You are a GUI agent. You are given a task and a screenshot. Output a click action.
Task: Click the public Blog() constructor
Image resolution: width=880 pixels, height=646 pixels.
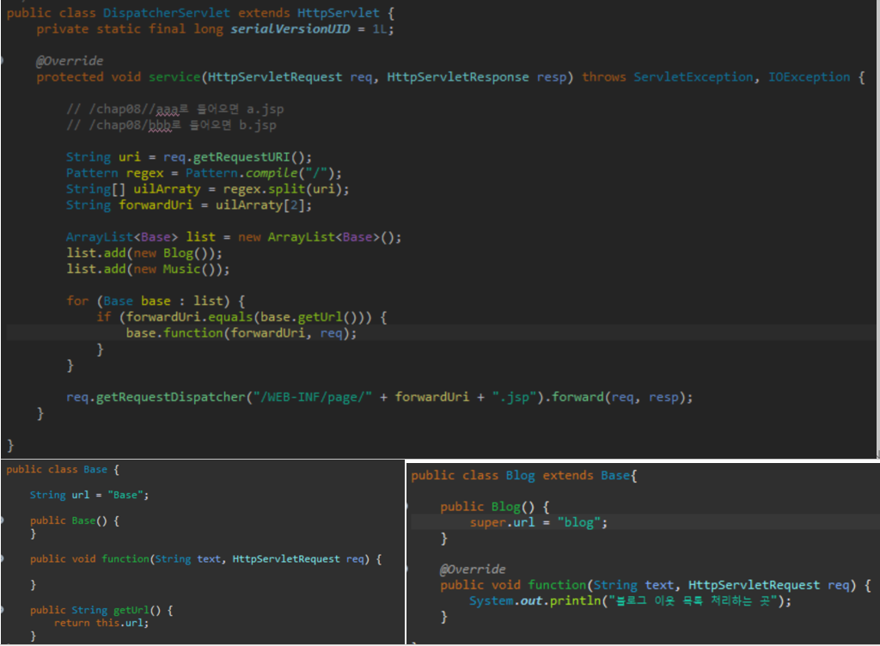[494, 507]
